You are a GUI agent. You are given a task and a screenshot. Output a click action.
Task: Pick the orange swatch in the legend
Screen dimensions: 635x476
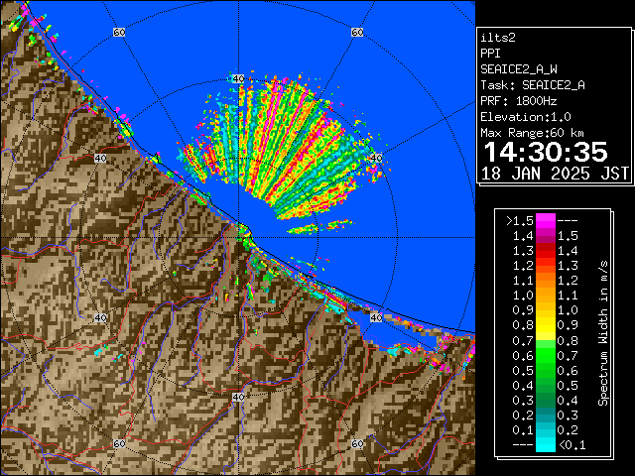(x=546, y=281)
